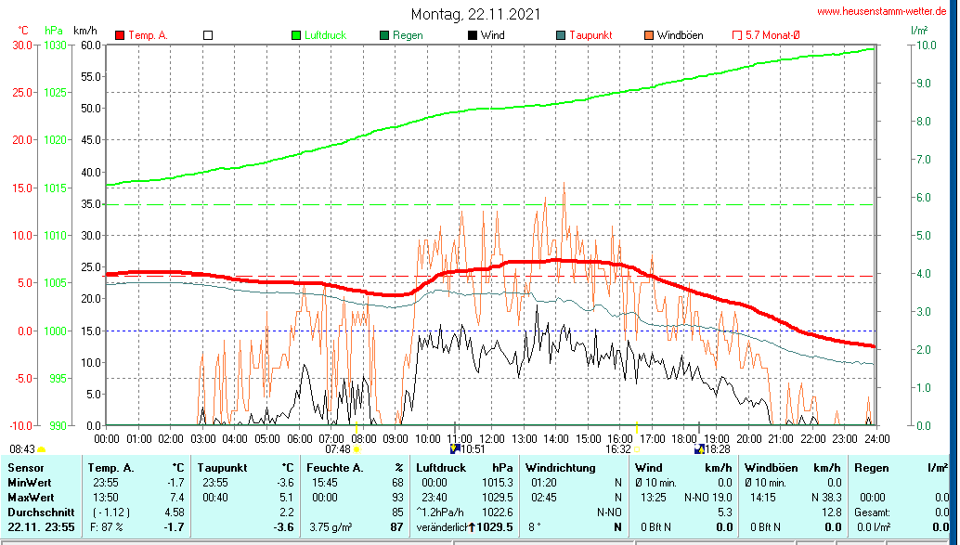This screenshot has height=545, width=960.
Task: Select the Windrichtung column header
Action: [560, 467]
